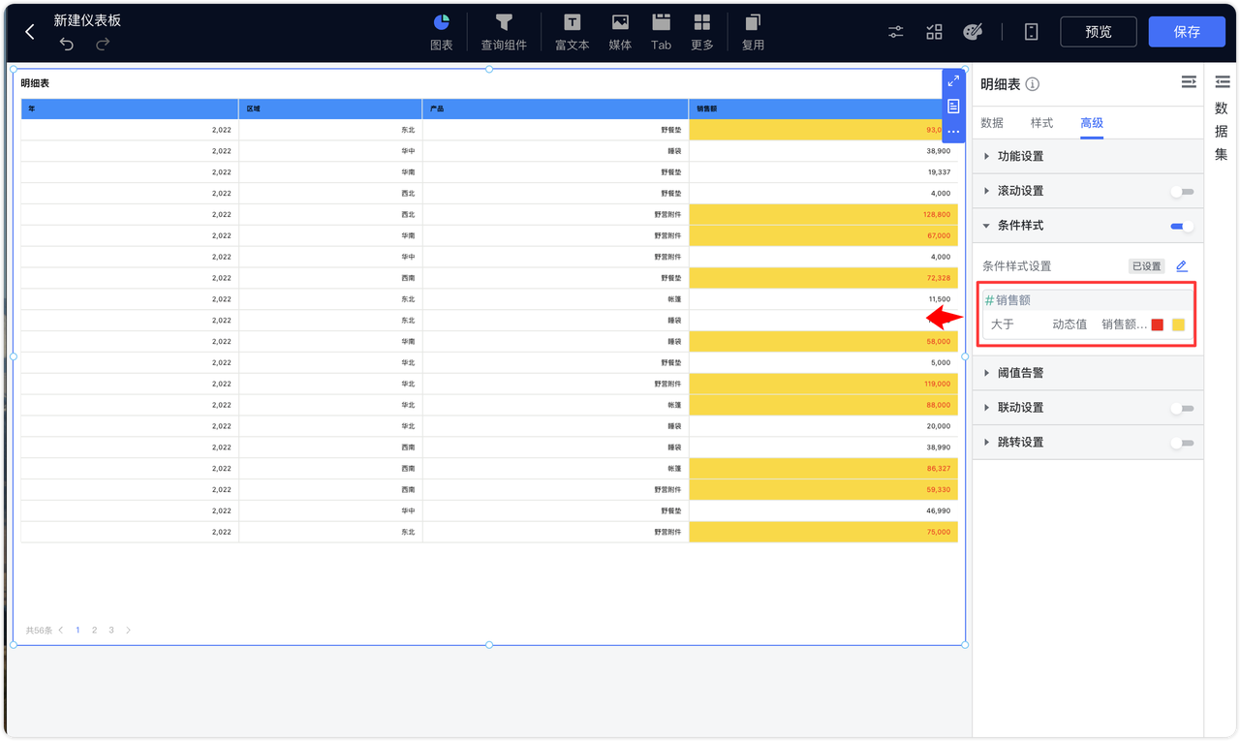The width and height of the screenshot is (1240, 741).
Task: Click the info icon beside 明细表
Action: coord(1033,84)
